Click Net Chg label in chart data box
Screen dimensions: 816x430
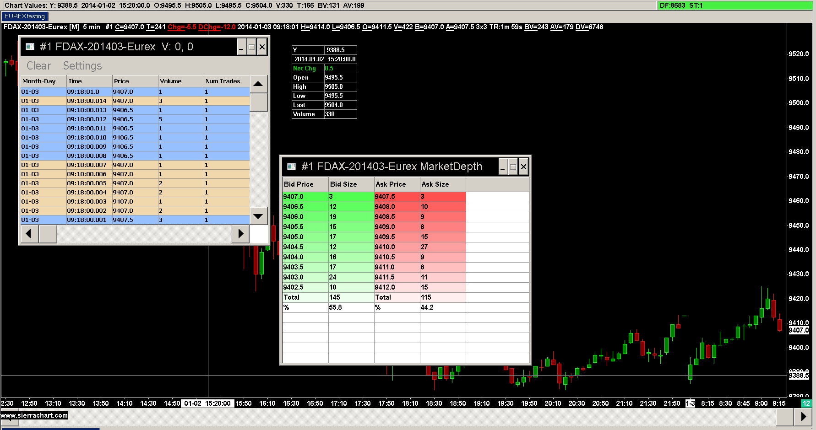click(x=305, y=69)
